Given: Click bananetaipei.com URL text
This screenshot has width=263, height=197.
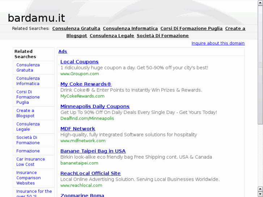Looking at the screenshot, I should pos(79,163).
